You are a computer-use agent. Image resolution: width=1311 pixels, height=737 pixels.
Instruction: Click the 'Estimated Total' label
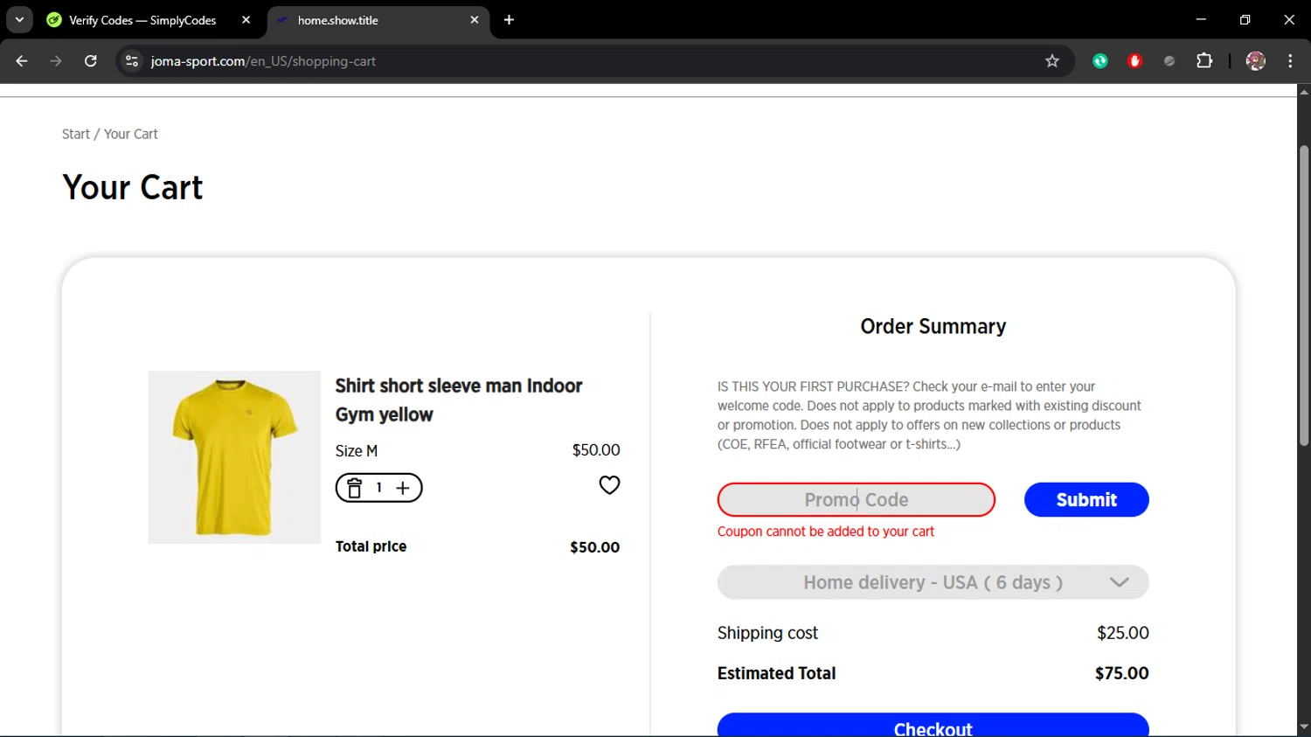point(776,673)
